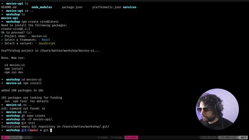Click "run `npm fund` for details" line

click(x=26, y=101)
